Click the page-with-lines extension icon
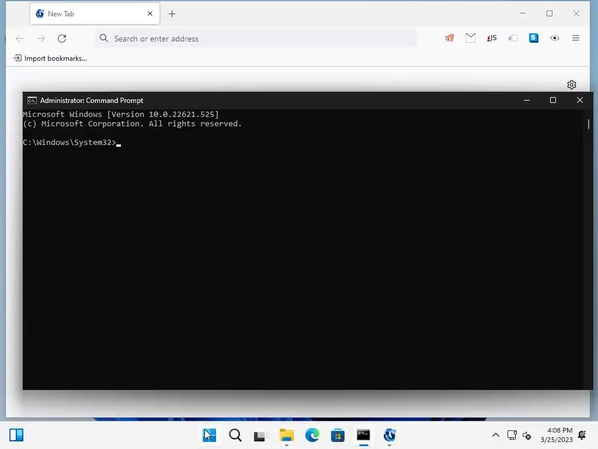 pos(513,38)
